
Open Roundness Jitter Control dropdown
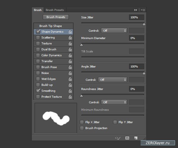[114, 102]
